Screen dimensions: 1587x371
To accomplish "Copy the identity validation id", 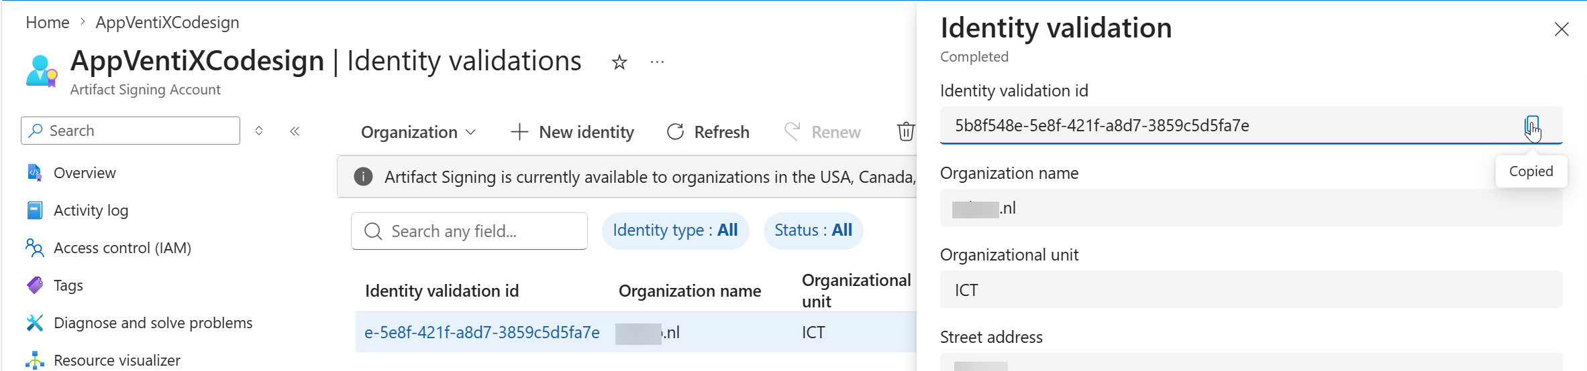I will click(1532, 125).
